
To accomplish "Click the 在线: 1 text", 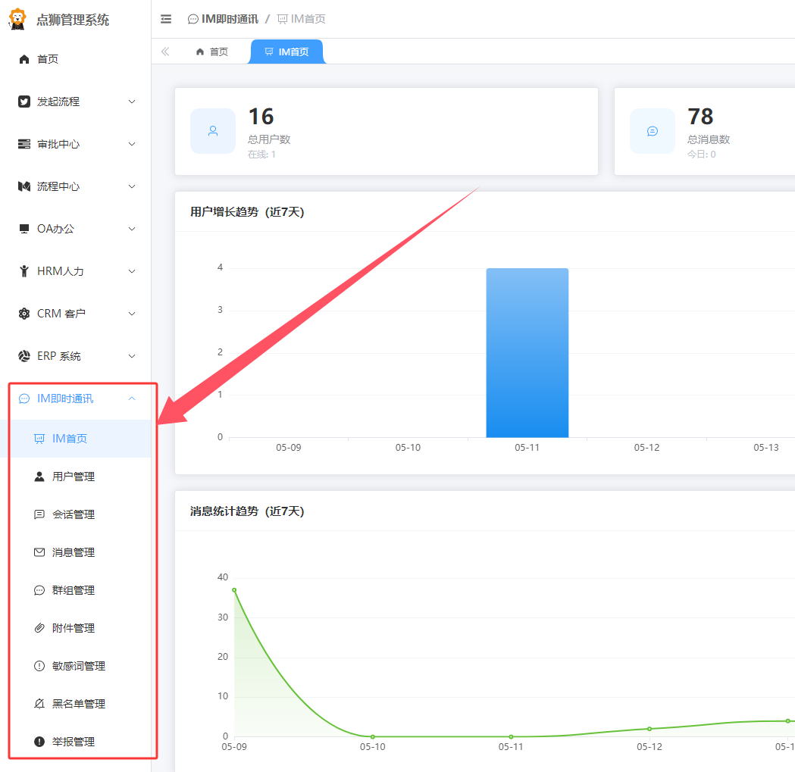I will point(261,154).
